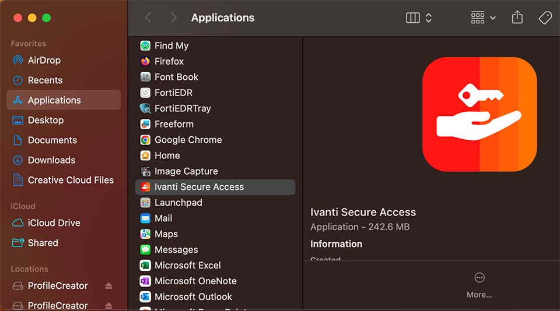Switch view using the column view icon
The height and width of the screenshot is (311, 560).
pyautogui.click(x=413, y=17)
